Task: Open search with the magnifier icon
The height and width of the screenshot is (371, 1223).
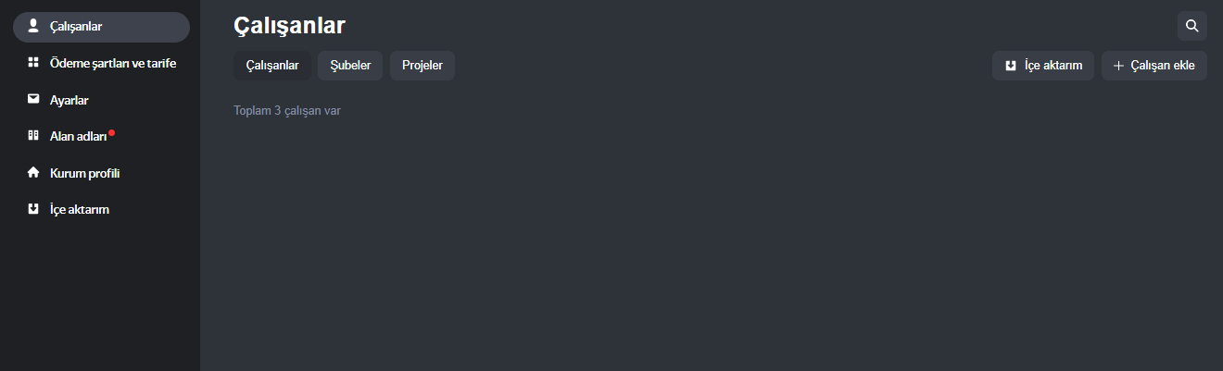Action: coord(1192,26)
